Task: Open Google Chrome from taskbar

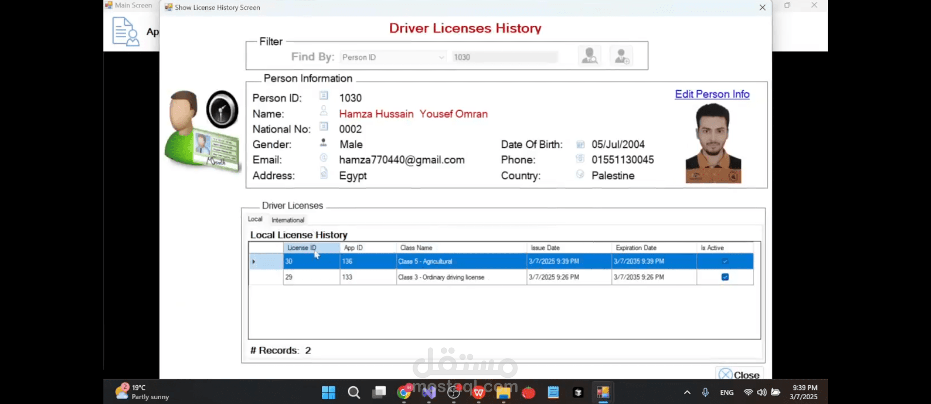Action: click(404, 392)
